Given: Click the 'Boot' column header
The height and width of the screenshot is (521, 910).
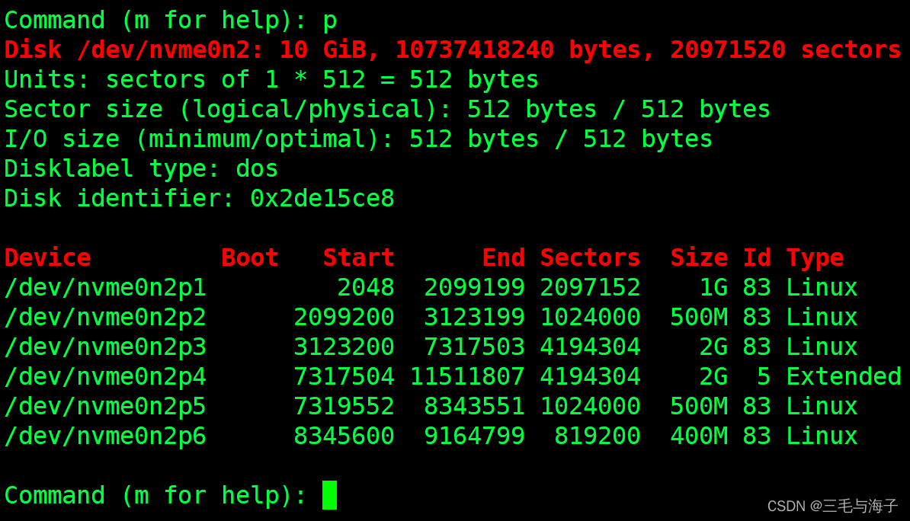Looking at the screenshot, I should click(250, 257).
